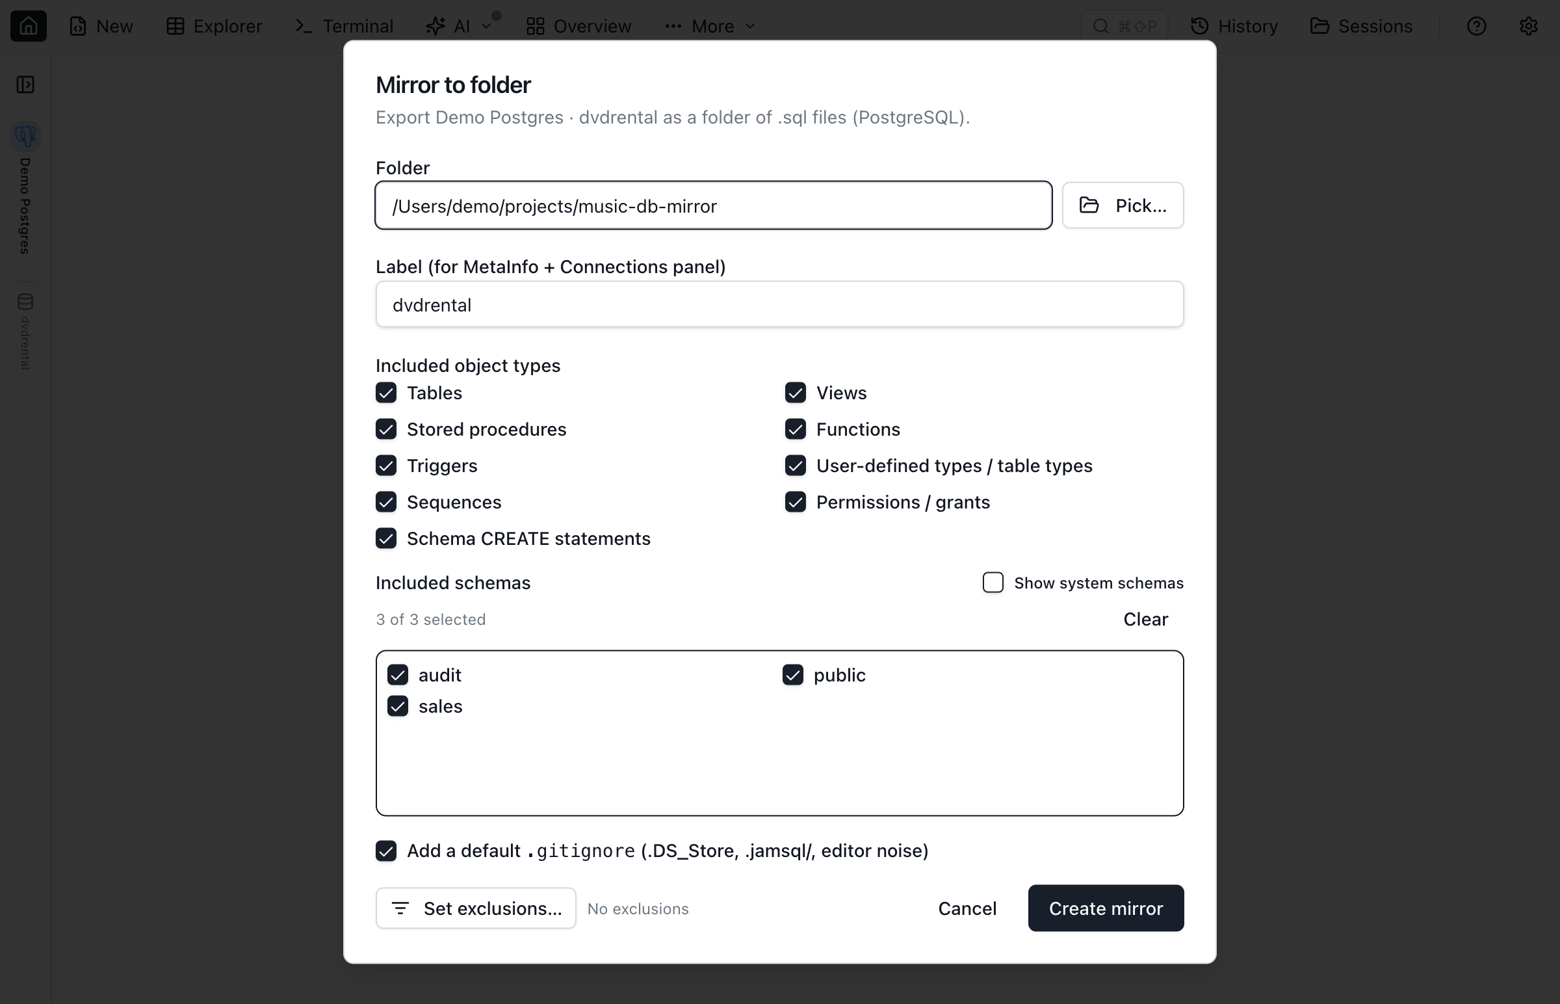
Task: Open the Pick... folder chooser
Action: coord(1122,205)
